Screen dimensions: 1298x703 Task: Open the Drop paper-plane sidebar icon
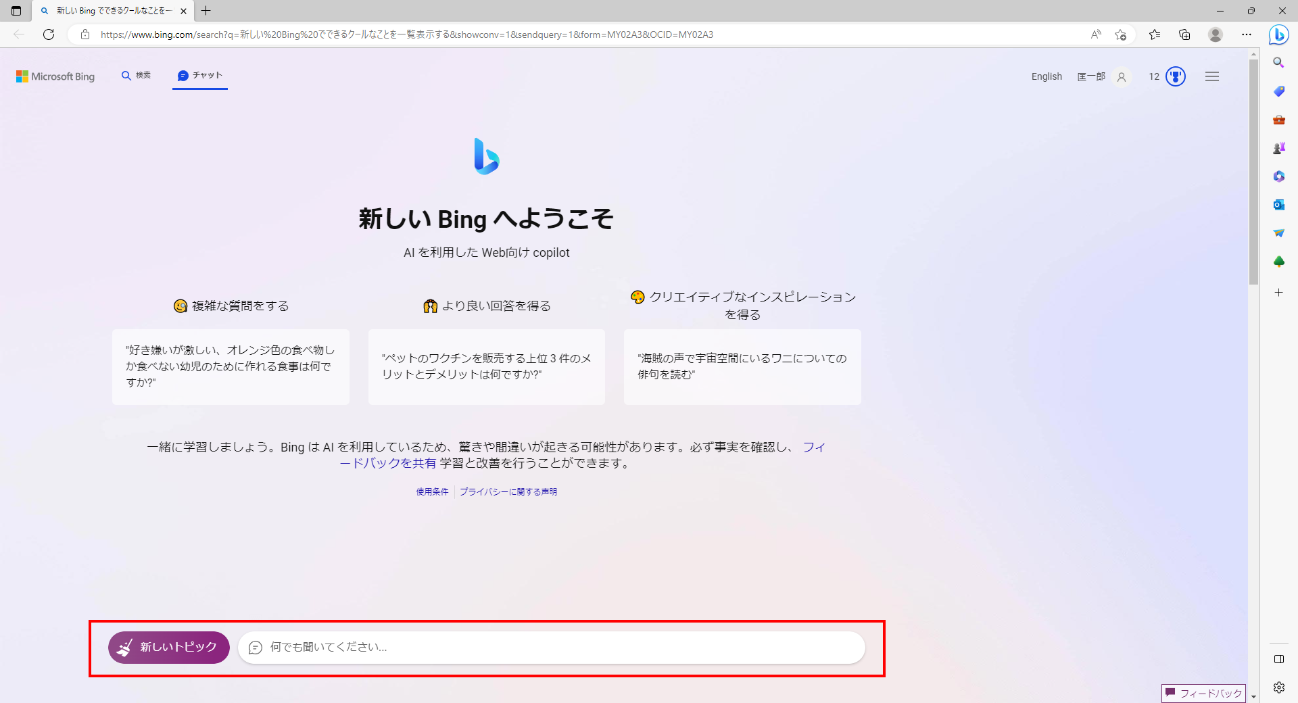click(x=1278, y=233)
